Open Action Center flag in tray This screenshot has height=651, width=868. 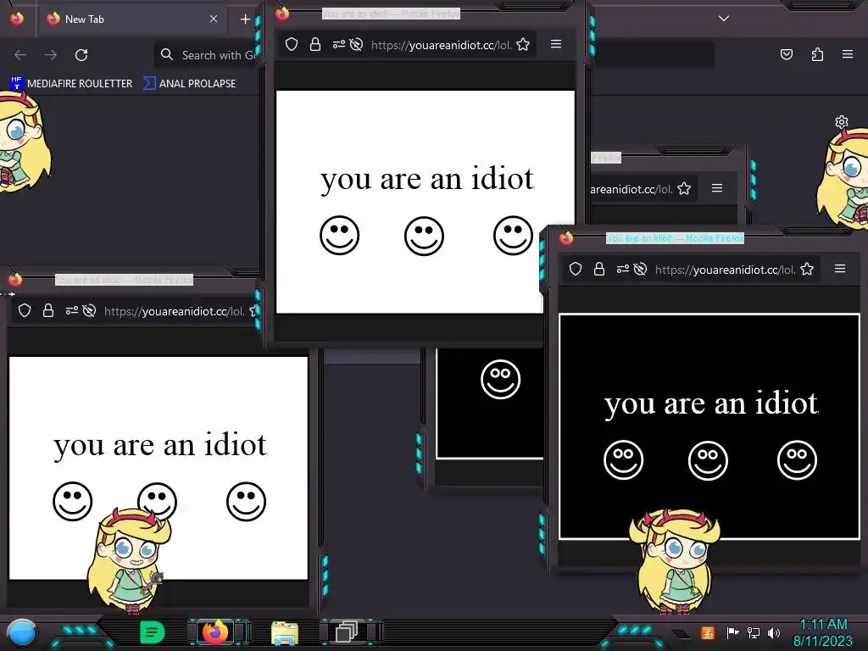coord(732,632)
